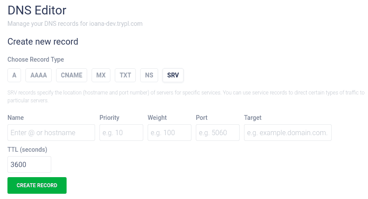Submit with the Create Record button
This screenshot has width=368, height=199.
(x=37, y=185)
